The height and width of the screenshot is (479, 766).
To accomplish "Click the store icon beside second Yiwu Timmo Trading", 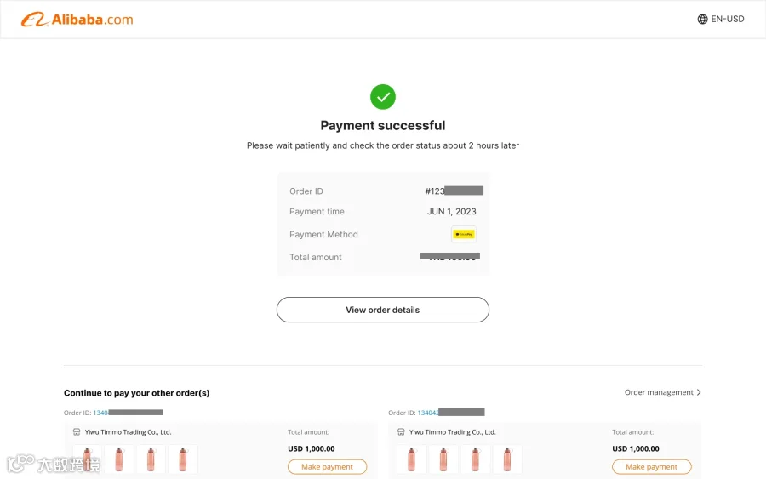I will (x=401, y=432).
